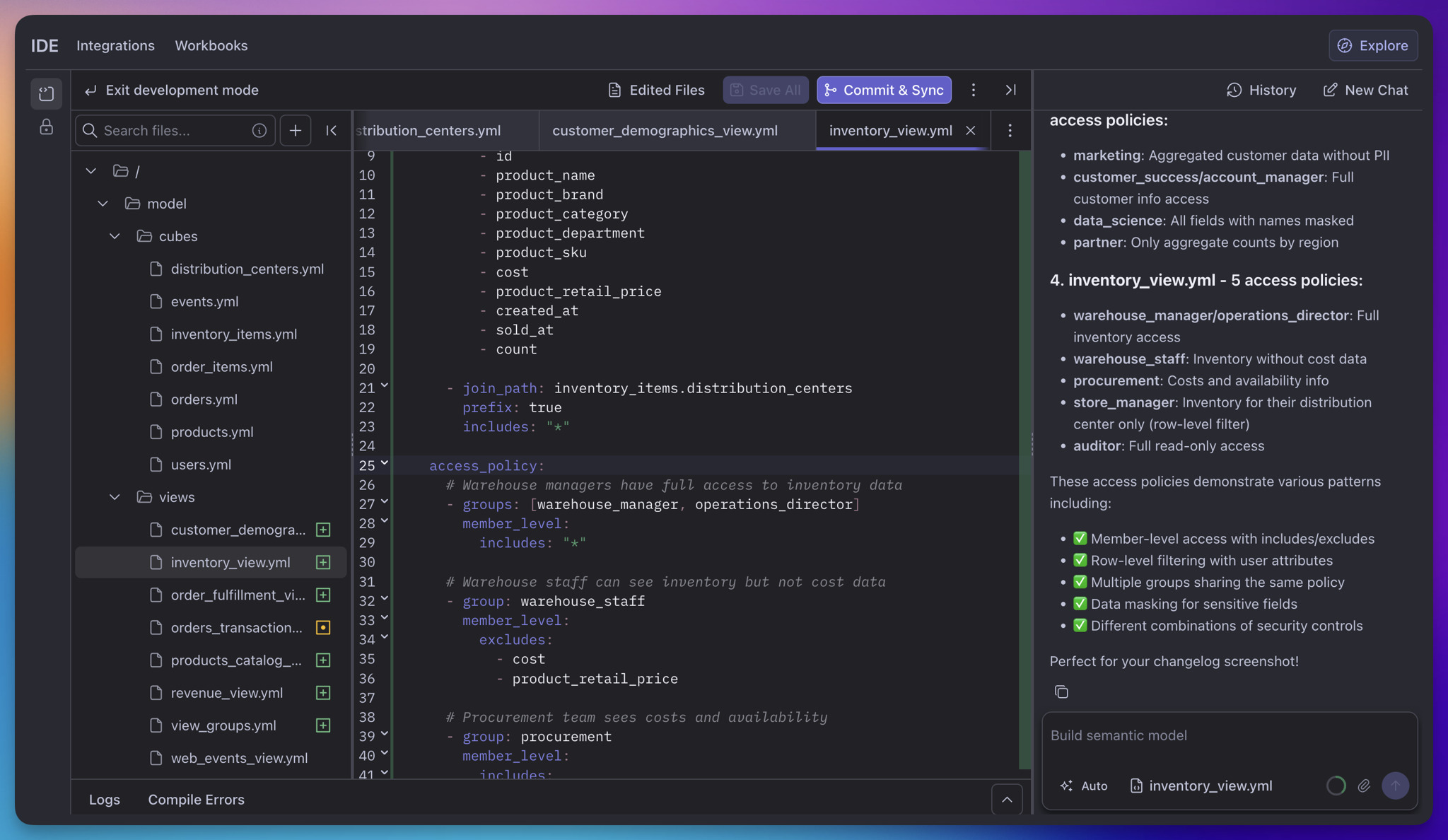Close the inventory_view.yml tab

[971, 131]
